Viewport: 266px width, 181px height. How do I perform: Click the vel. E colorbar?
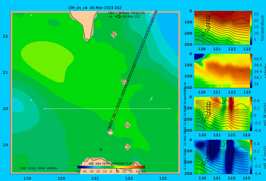pyautogui.click(x=251, y=157)
